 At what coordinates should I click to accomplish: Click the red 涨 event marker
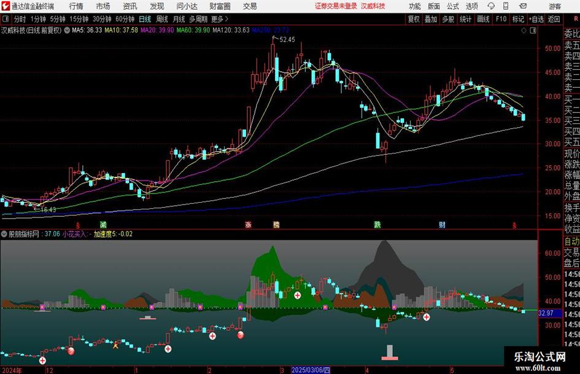pyautogui.click(x=249, y=225)
